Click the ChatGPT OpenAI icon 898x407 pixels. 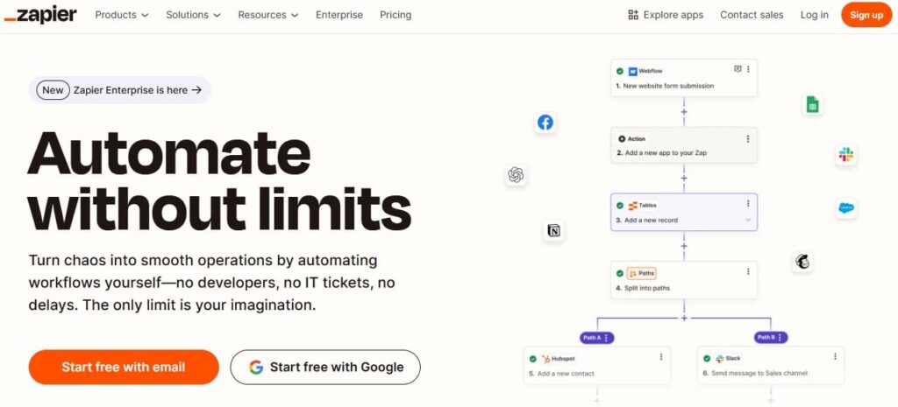tap(516, 175)
